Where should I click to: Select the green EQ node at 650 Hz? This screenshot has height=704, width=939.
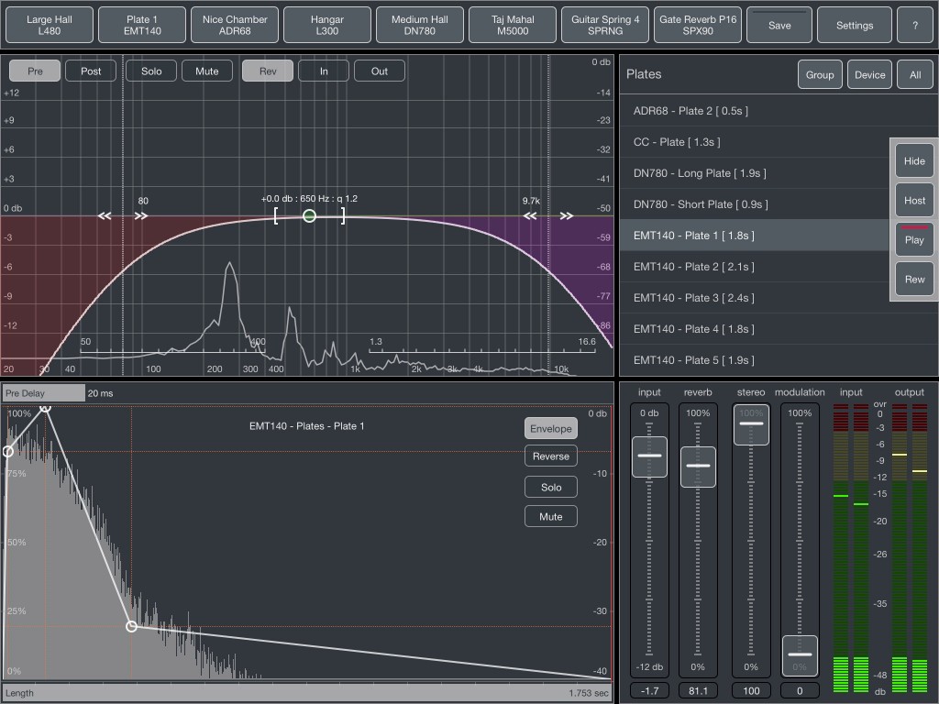point(309,216)
